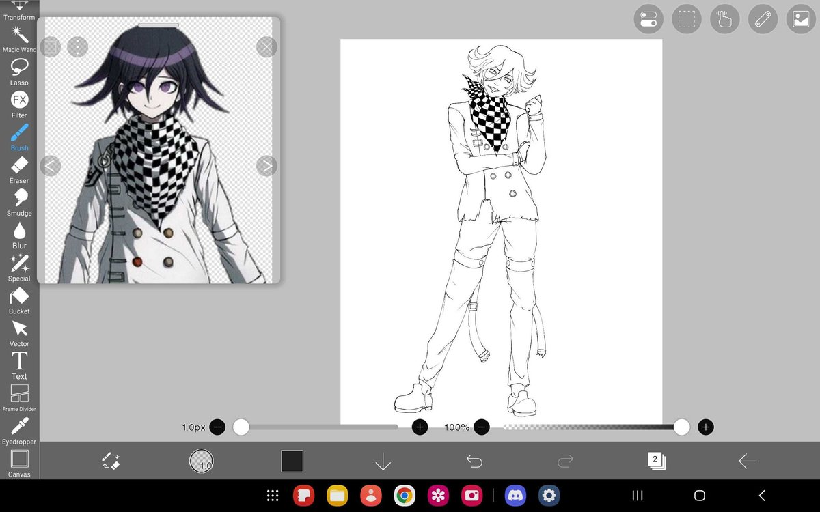Image resolution: width=820 pixels, height=512 pixels.
Task: Open the material image icon
Action: point(802,19)
